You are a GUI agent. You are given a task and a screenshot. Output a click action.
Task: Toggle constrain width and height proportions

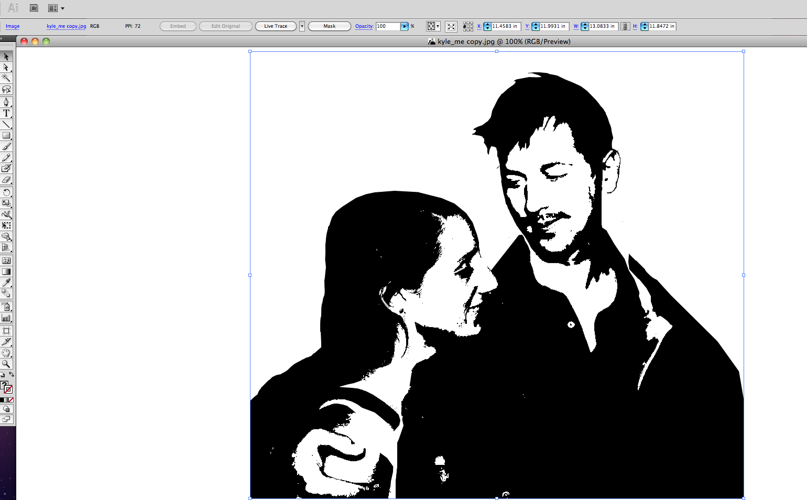pos(625,26)
